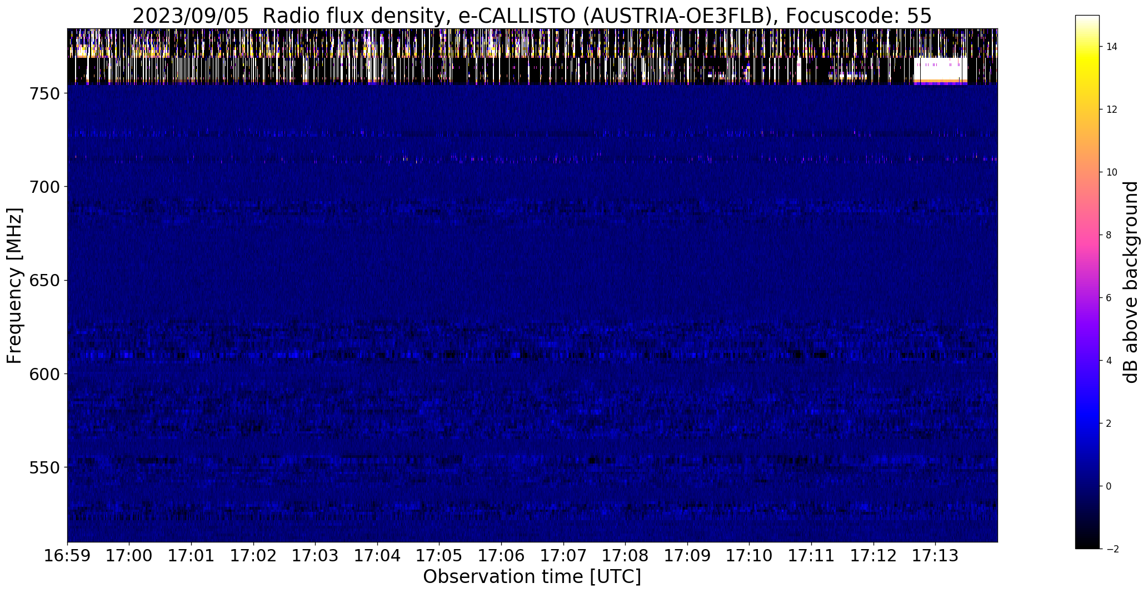Click the 700 frequency tick label
The image size is (1148, 593).
tap(44, 187)
